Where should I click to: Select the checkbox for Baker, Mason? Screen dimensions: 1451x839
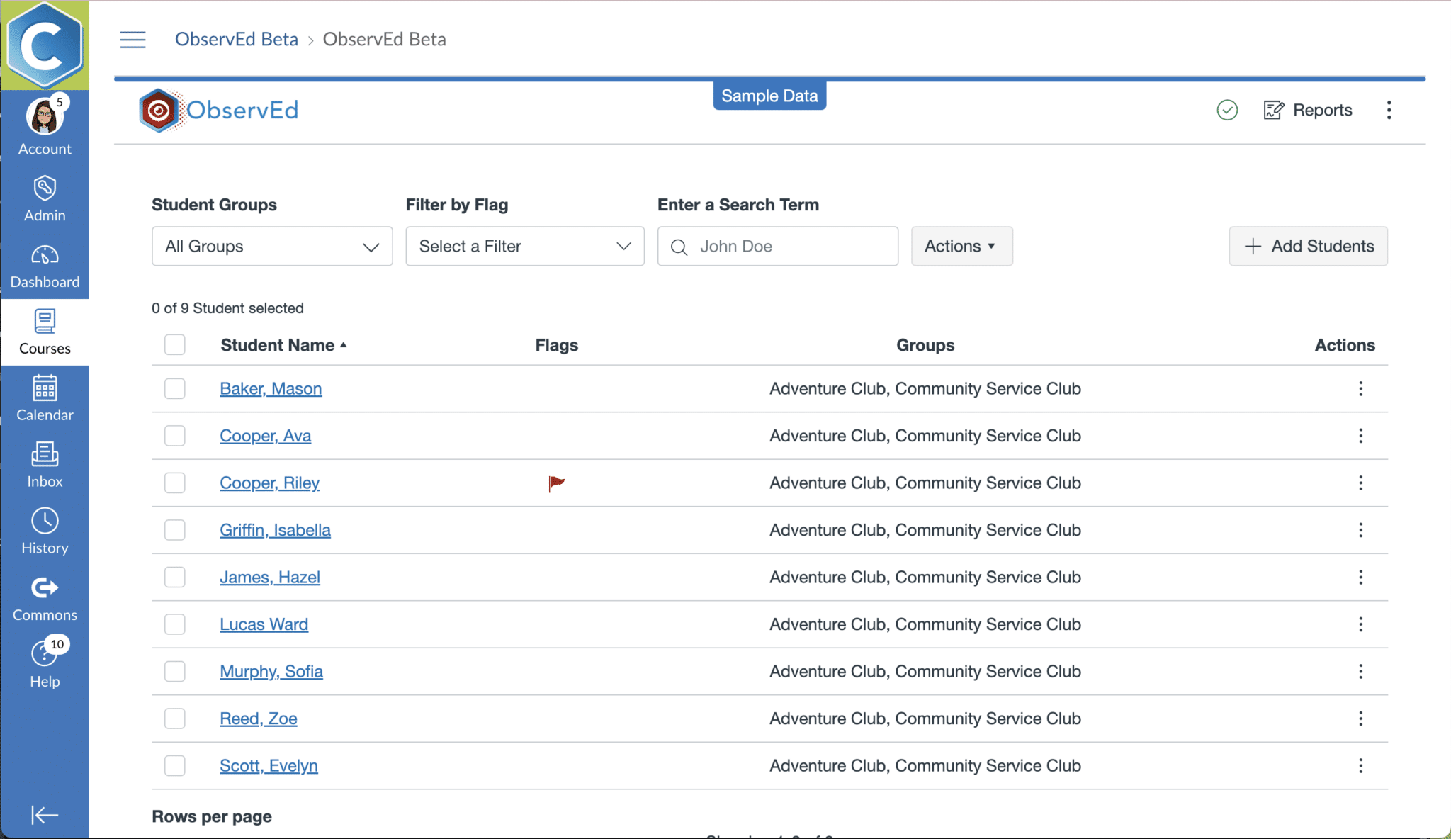point(174,388)
